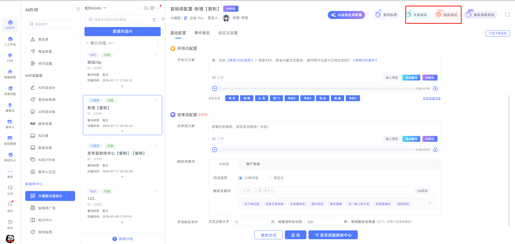
Task: Open the 质检中心 sidebar module
Action: point(10,157)
